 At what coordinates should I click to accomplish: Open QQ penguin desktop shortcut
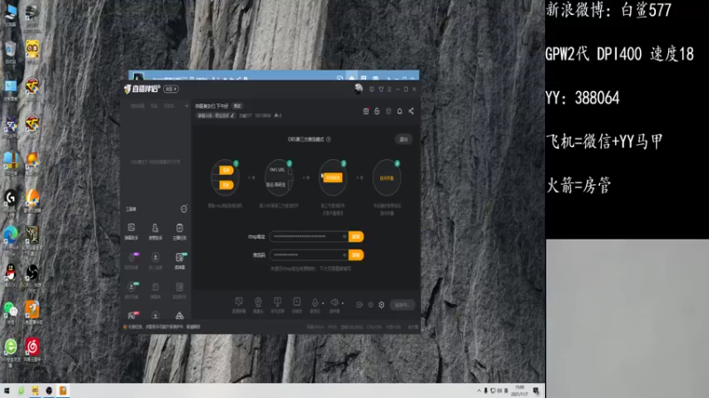coord(11,275)
